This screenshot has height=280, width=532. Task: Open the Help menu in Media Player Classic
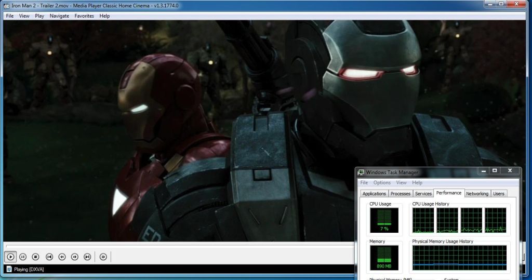coord(104,16)
